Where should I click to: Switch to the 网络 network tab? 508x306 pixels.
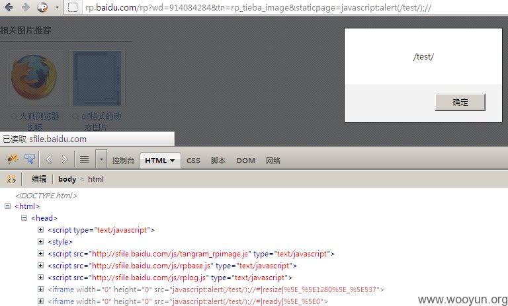click(273, 161)
